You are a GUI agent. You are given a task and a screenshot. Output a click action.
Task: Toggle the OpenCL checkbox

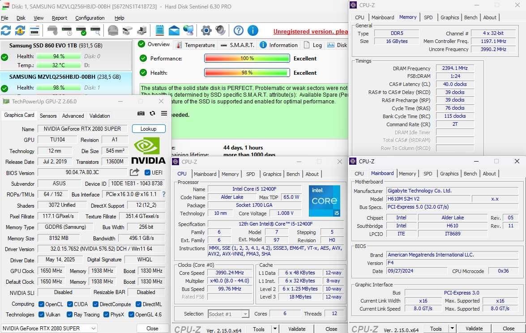[x=41, y=304]
